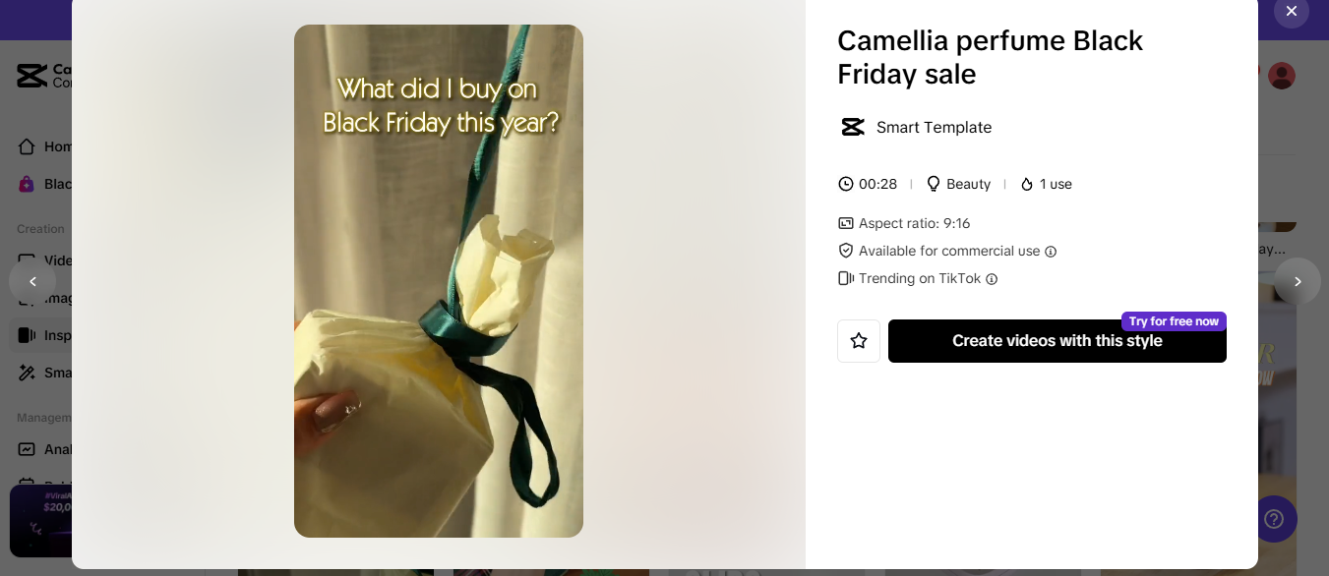Close the template preview dialog
Viewport: 1329px width, 576px height.
point(1292,11)
